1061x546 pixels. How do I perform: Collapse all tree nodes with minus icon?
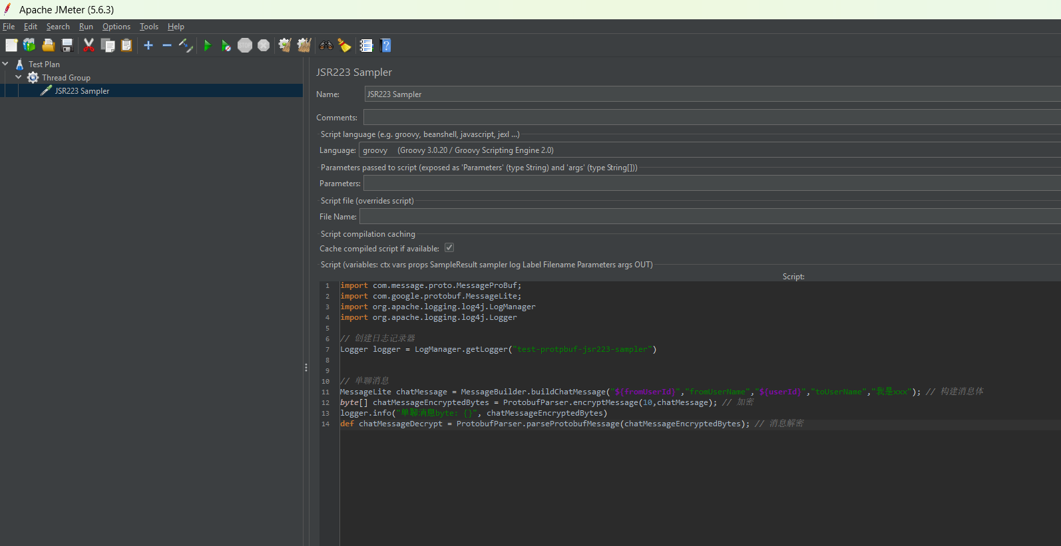point(167,45)
